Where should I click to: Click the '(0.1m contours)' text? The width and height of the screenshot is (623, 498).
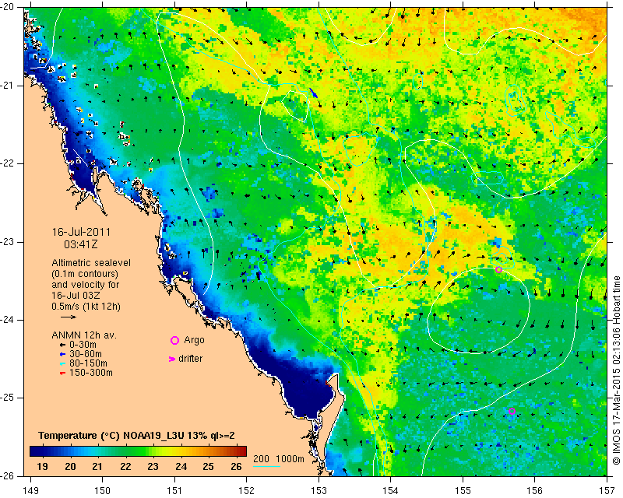(x=85, y=274)
